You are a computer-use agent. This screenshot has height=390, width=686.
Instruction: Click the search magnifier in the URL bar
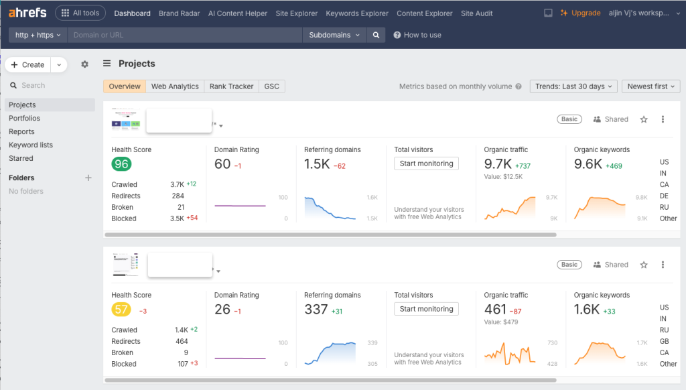(x=375, y=35)
